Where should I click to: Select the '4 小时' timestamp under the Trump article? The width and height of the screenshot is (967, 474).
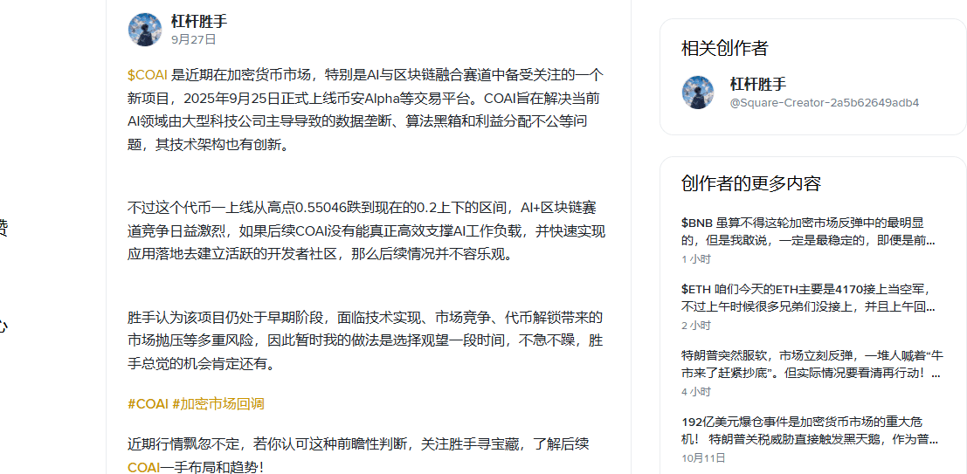pos(696,391)
